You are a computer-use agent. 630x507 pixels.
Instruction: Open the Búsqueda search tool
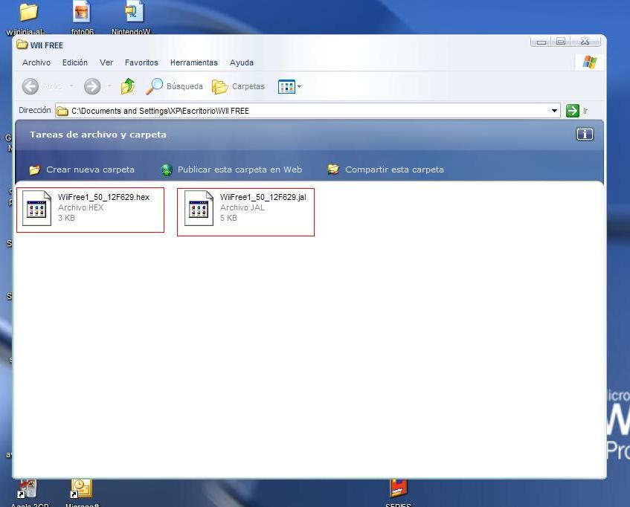click(x=175, y=87)
